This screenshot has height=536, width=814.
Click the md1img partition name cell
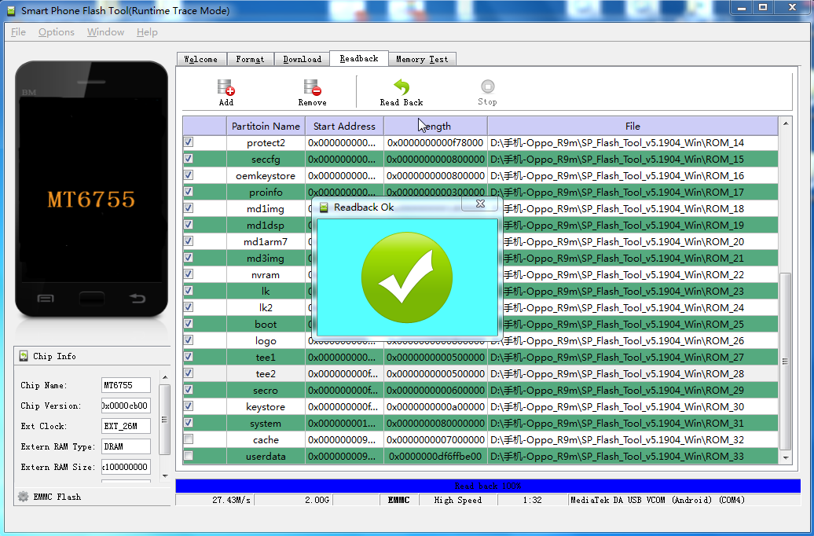pos(266,209)
